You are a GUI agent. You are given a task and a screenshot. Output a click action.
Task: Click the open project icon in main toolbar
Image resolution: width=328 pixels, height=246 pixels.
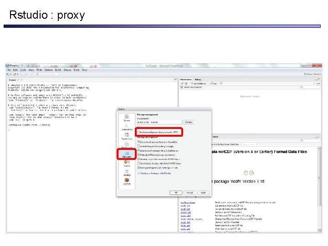(14, 74)
